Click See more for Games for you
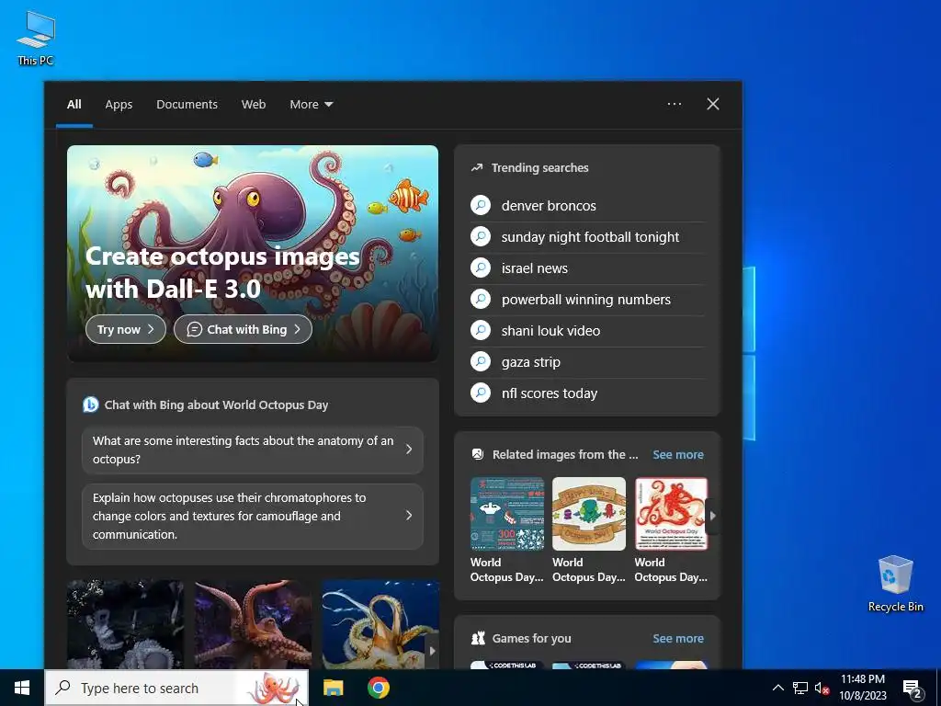The width and height of the screenshot is (941, 706). pyautogui.click(x=678, y=638)
